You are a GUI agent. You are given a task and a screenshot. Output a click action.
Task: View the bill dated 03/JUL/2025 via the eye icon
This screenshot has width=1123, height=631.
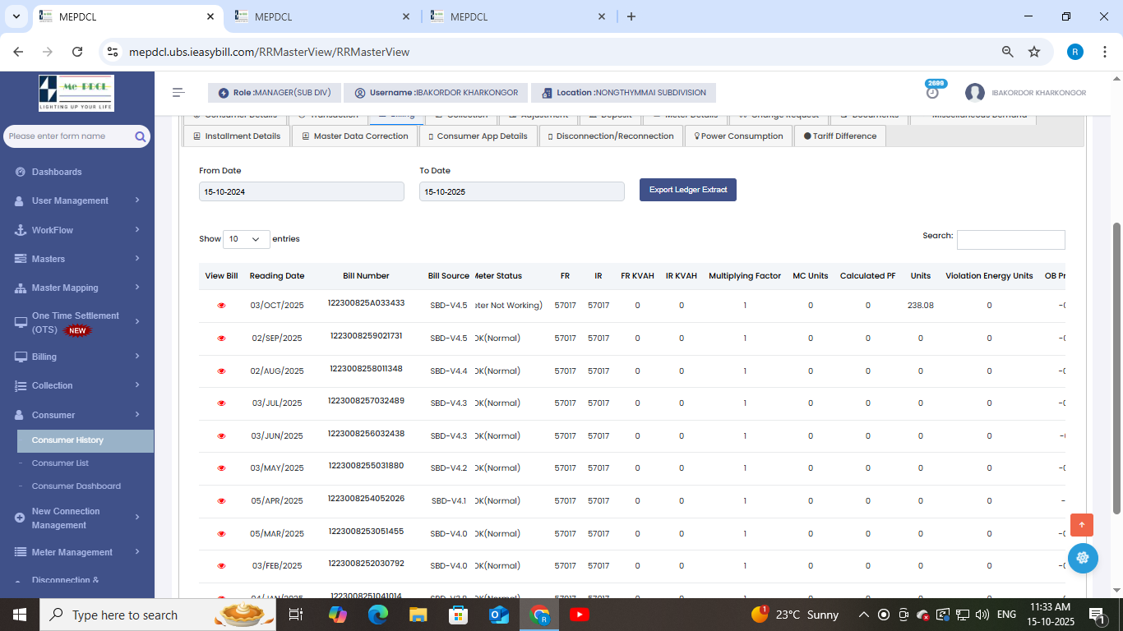pyautogui.click(x=221, y=403)
